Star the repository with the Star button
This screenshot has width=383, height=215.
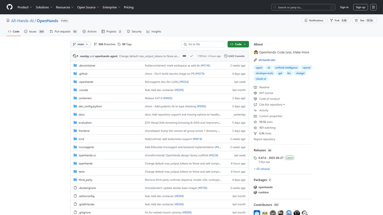pos(364,20)
